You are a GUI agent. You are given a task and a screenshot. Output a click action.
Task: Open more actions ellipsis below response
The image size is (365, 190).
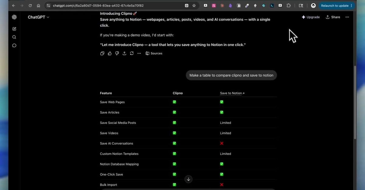[139, 53]
